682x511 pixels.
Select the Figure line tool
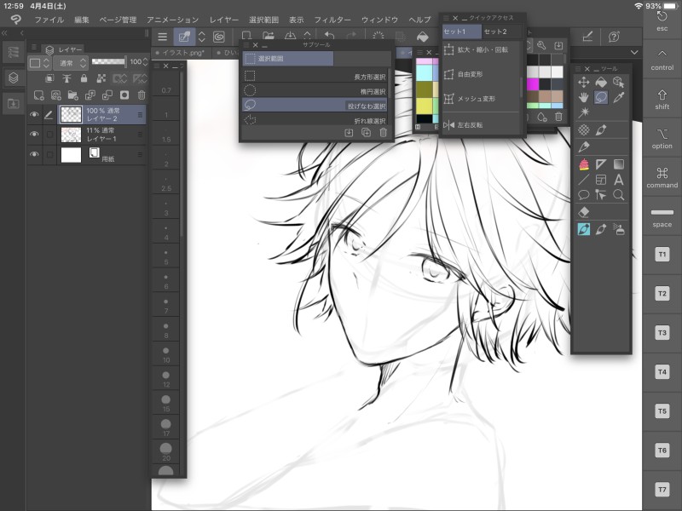pyautogui.click(x=584, y=180)
